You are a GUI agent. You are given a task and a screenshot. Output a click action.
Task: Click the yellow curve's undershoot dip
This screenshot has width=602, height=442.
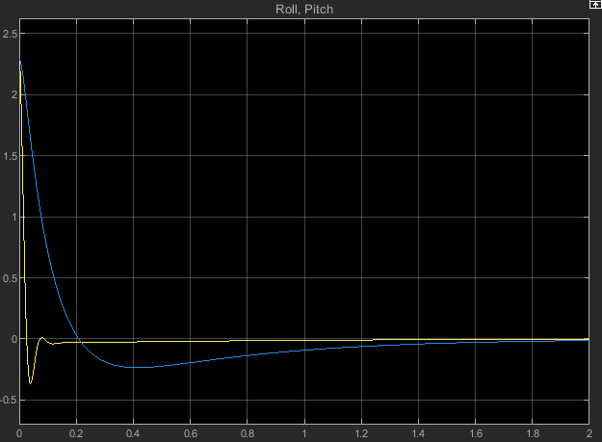[31, 383]
